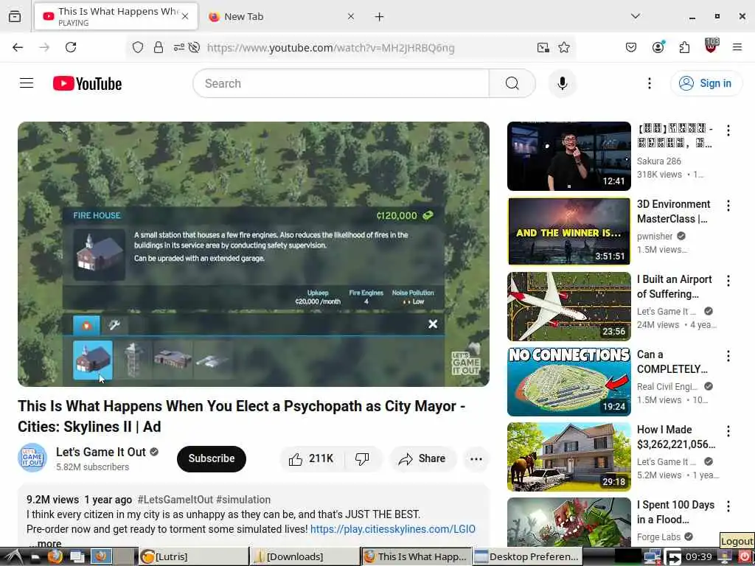Reload the YouTube page

[x=71, y=47]
